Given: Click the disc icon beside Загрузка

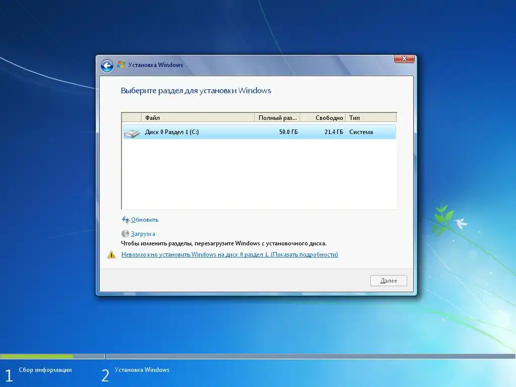Looking at the screenshot, I should 125,234.
